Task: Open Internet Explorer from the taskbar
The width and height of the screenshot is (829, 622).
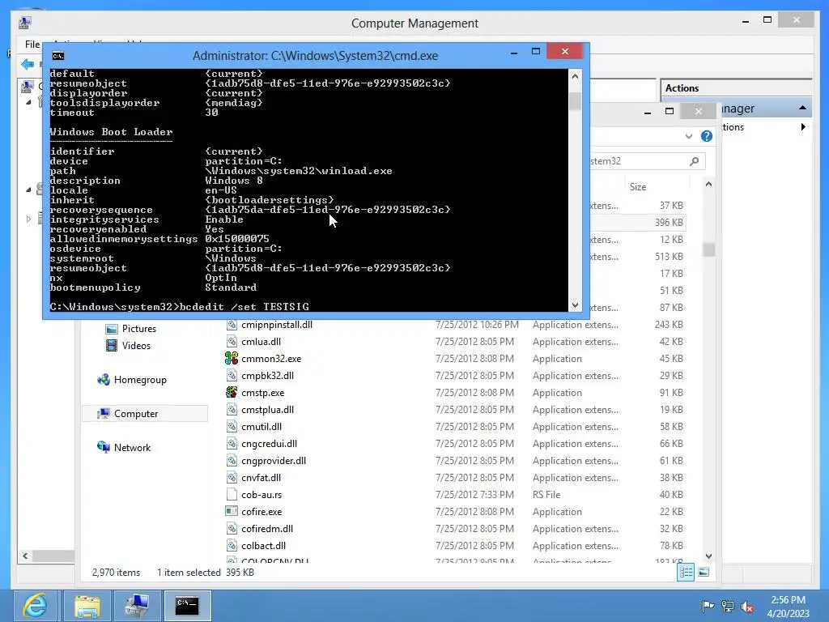Action: 35,606
